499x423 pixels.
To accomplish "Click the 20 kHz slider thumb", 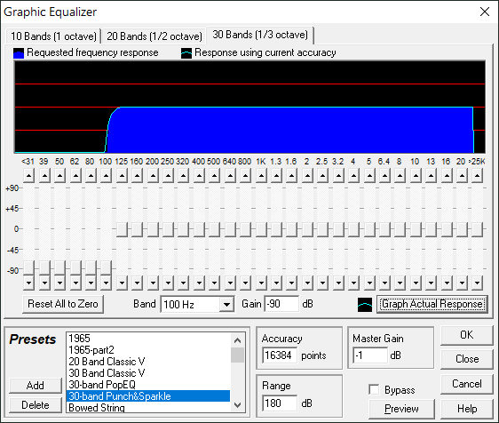I will click(462, 229).
